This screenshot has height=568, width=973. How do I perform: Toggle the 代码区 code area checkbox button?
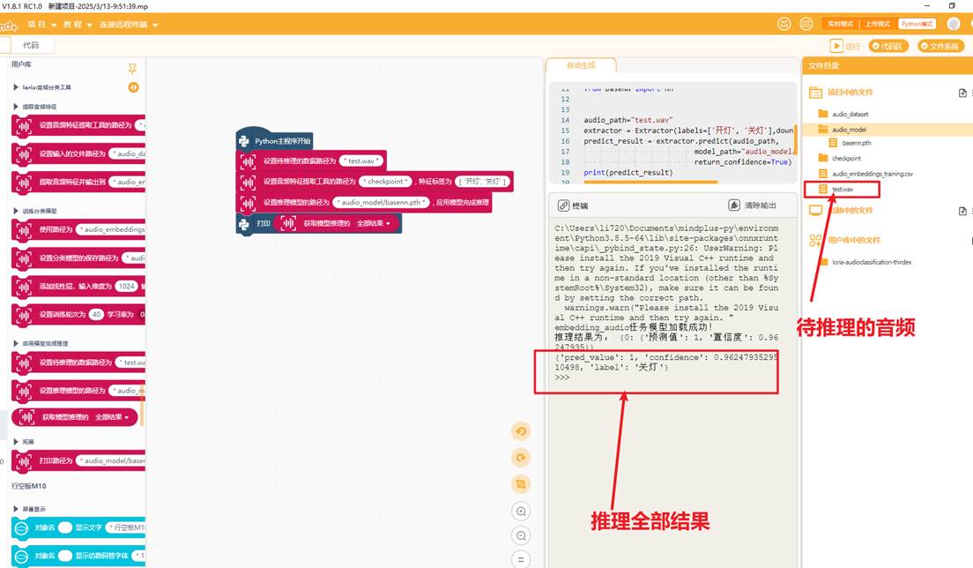coord(888,46)
